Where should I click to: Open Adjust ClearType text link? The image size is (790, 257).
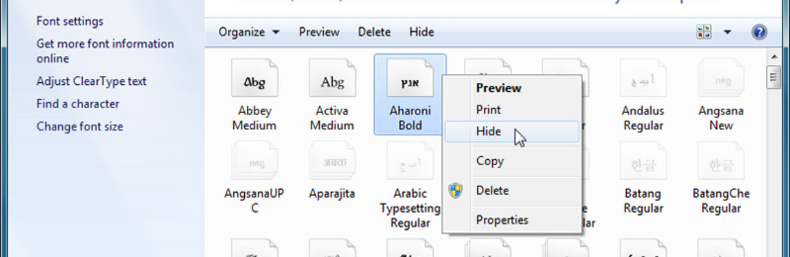pyautogui.click(x=91, y=82)
